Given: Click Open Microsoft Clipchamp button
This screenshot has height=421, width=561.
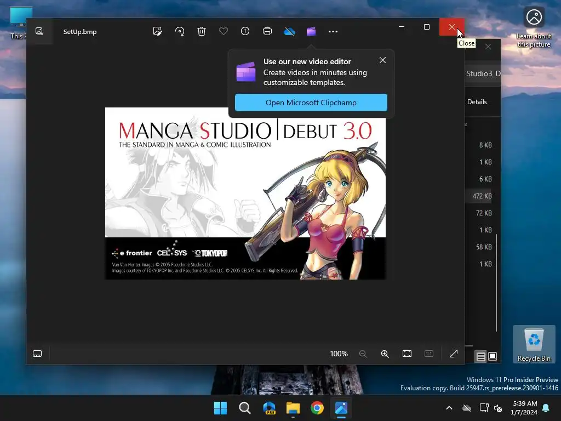Looking at the screenshot, I should coord(311,103).
